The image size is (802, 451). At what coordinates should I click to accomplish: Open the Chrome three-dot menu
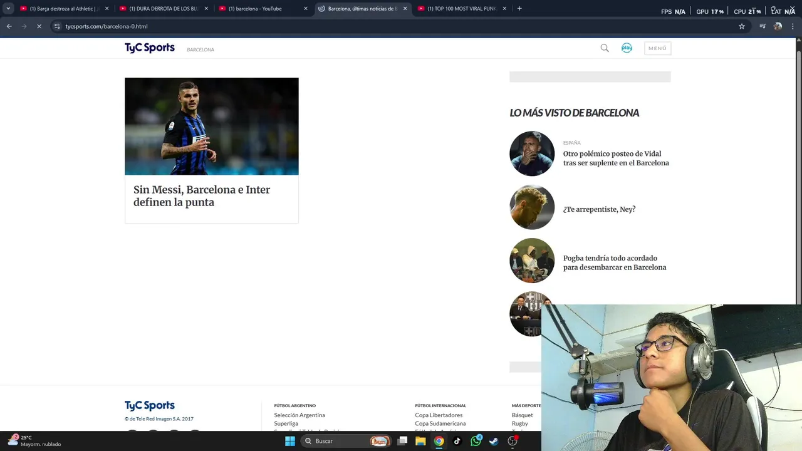point(793,26)
